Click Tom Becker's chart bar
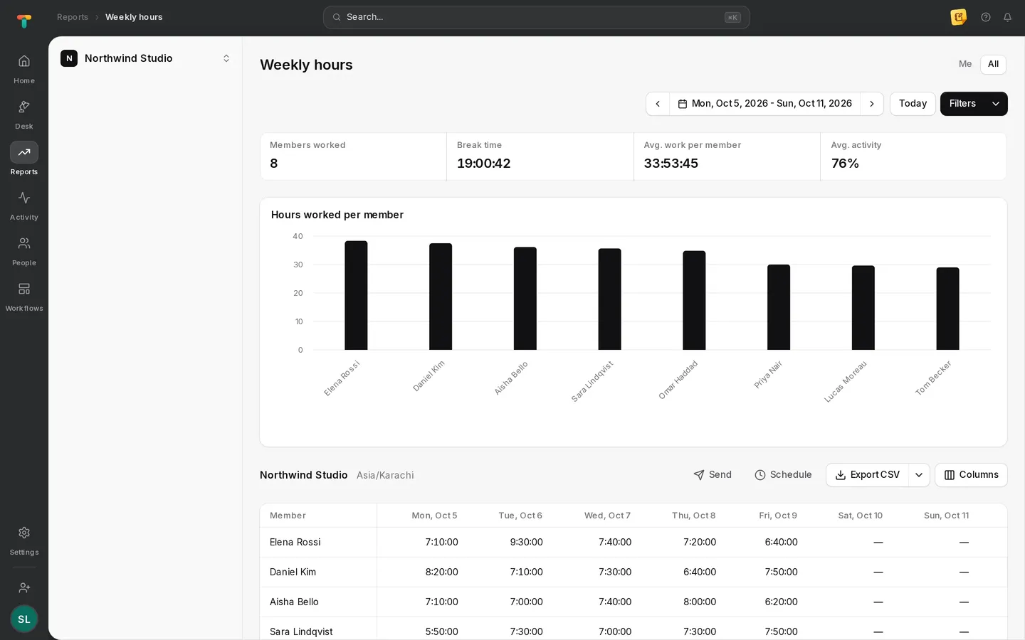 click(x=947, y=309)
